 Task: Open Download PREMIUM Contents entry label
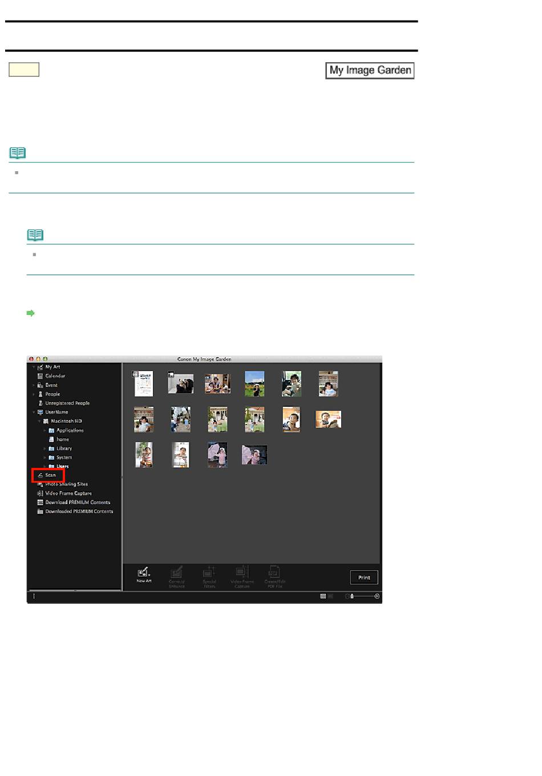(x=78, y=503)
